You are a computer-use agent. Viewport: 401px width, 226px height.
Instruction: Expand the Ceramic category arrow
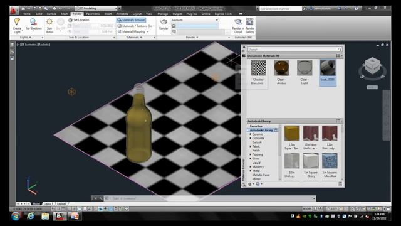251,134
